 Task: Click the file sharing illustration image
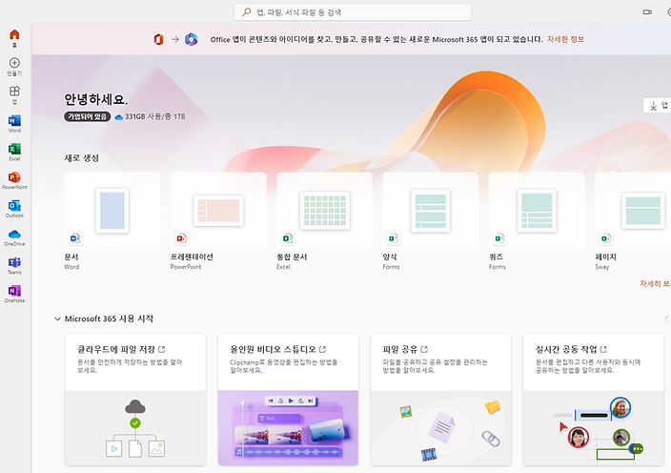point(440,427)
